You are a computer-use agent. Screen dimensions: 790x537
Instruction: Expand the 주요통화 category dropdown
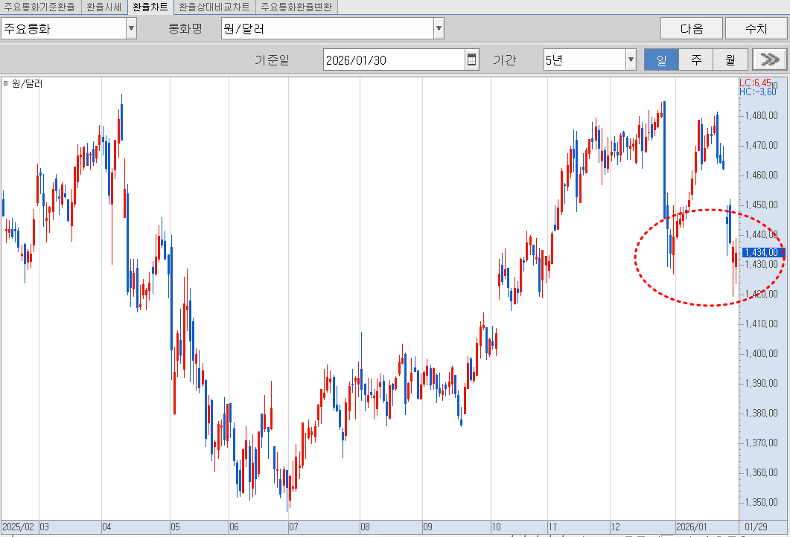[131, 29]
